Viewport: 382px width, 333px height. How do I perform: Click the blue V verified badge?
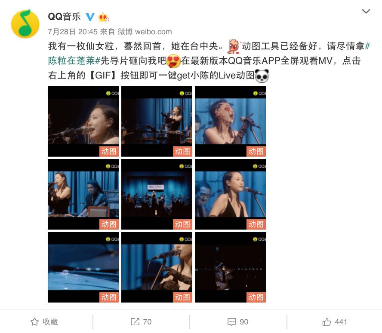(x=90, y=17)
